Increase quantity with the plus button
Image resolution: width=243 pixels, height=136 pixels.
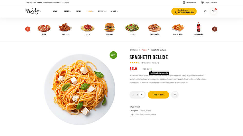tap(142, 95)
